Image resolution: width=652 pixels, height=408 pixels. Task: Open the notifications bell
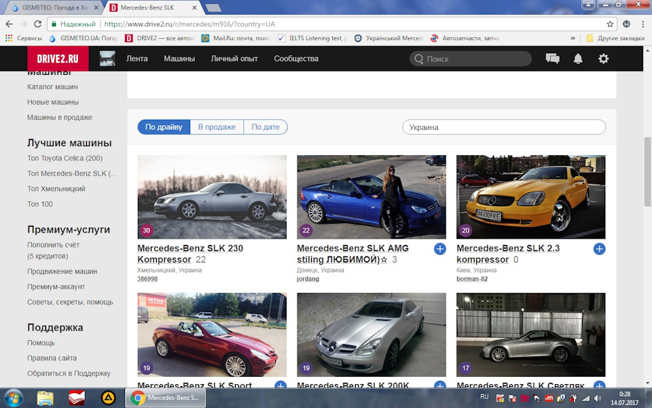[578, 58]
